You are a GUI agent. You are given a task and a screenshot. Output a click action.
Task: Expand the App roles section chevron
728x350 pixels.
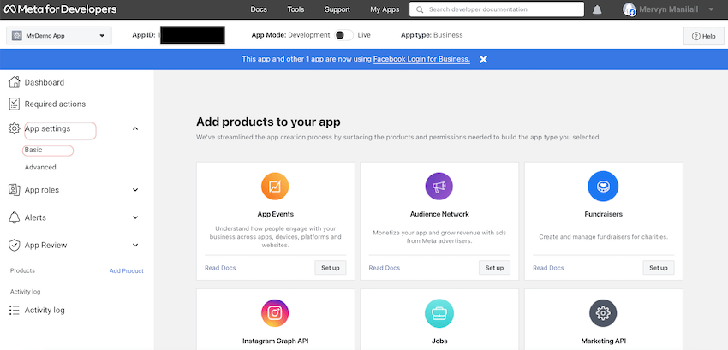point(135,190)
